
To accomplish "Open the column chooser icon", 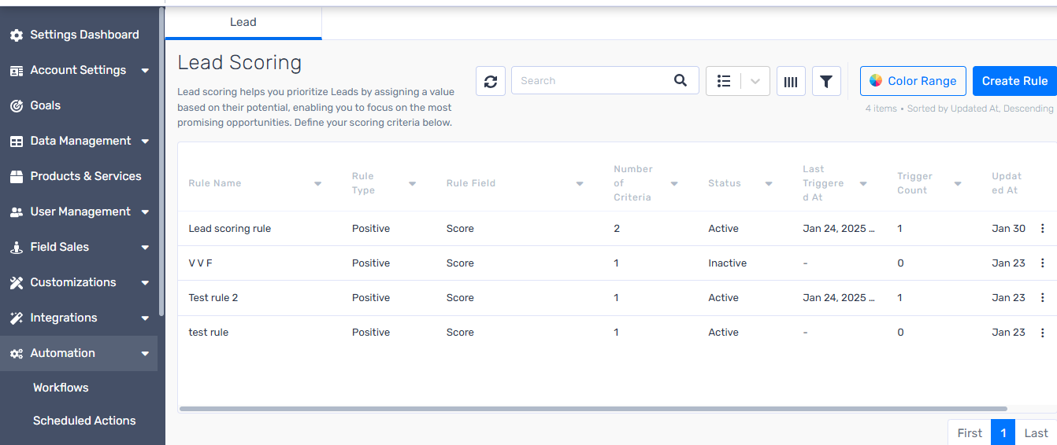I will [x=791, y=81].
